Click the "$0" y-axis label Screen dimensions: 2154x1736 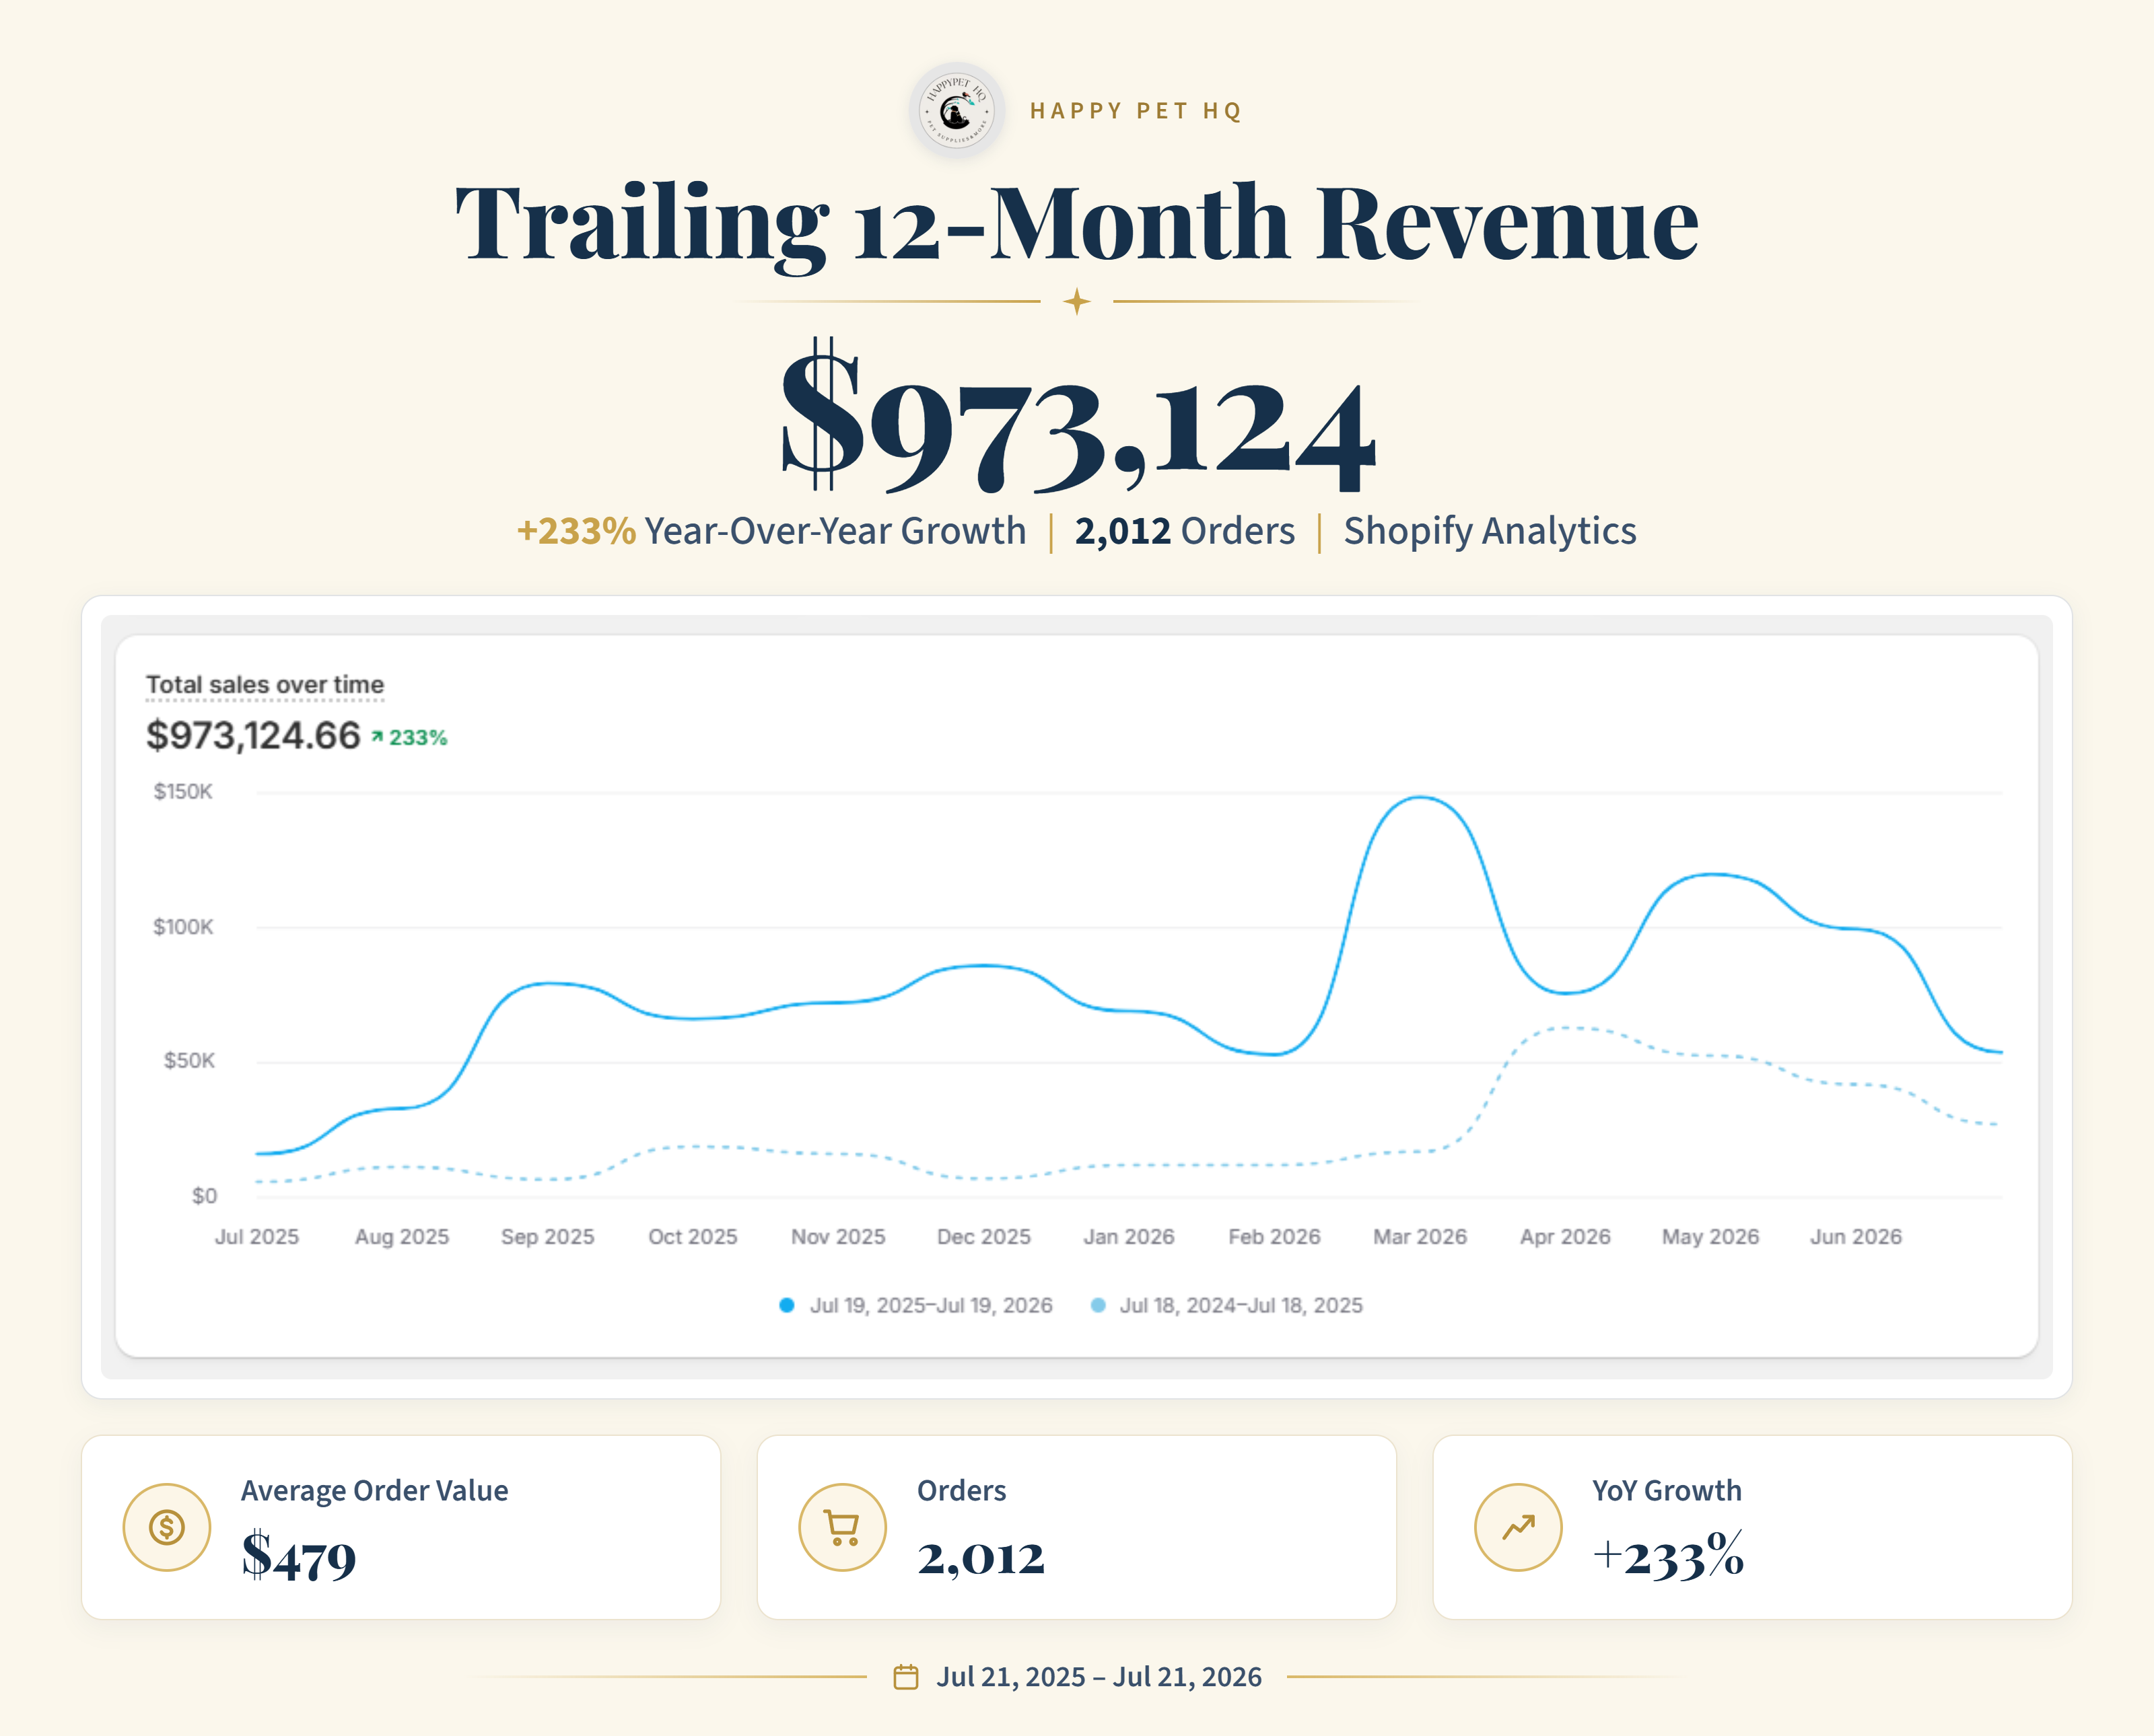[204, 1196]
